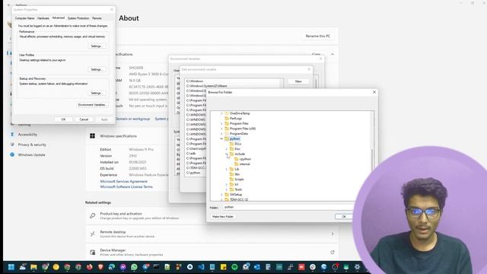Open Environment Variables button

pos(92,105)
